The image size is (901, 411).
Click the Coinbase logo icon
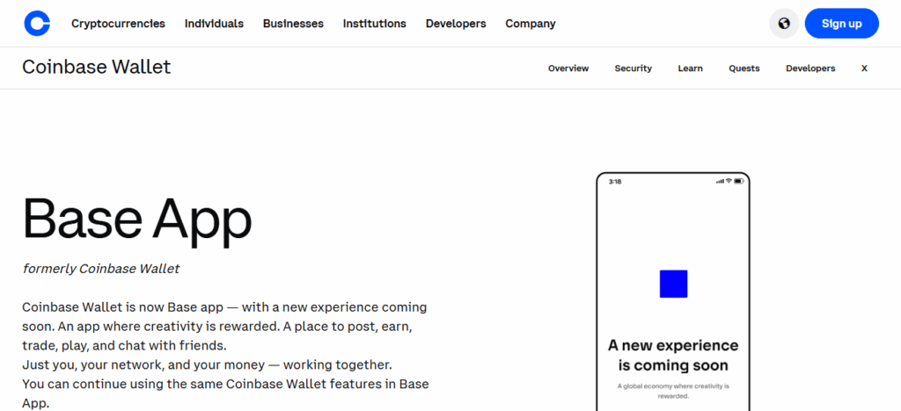37,24
